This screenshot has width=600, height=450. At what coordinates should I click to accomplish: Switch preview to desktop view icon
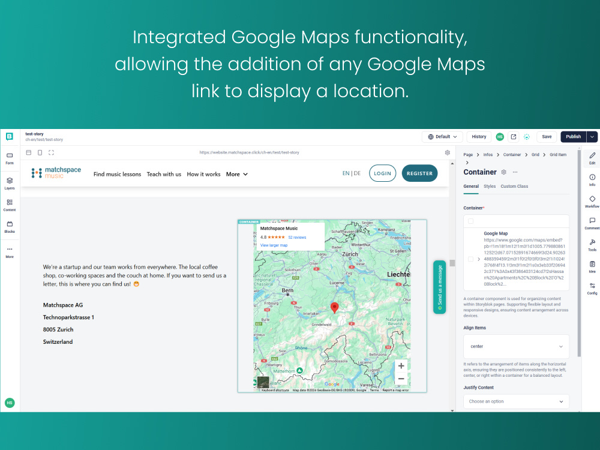click(29, 152)
